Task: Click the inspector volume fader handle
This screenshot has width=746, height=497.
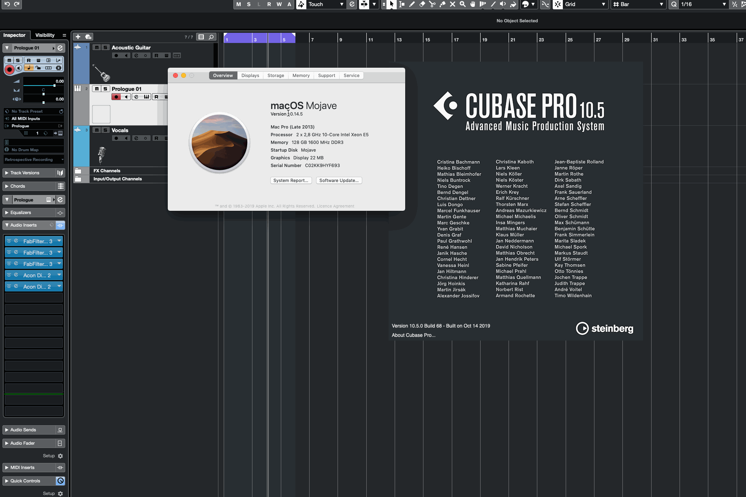Action: pos(54,86)
